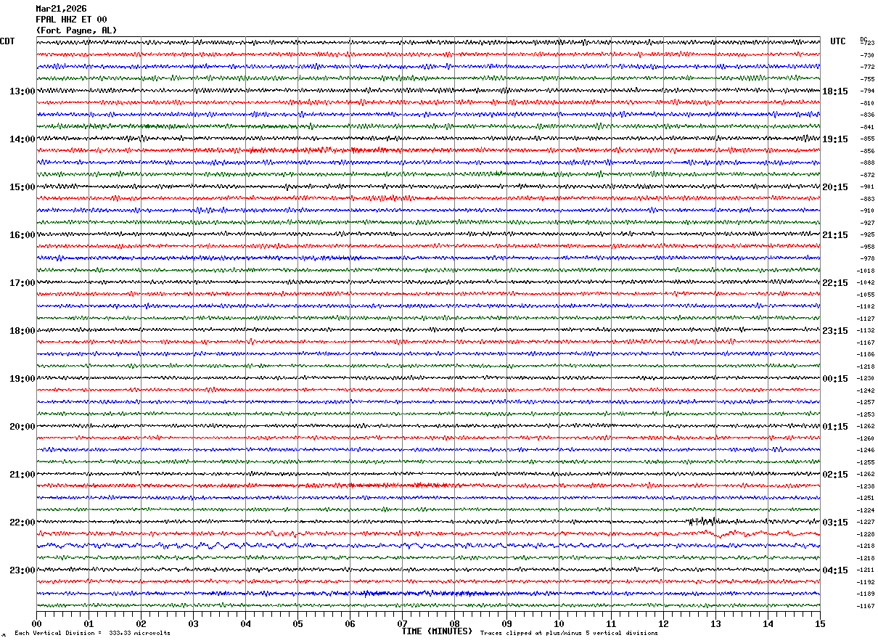The height and width of the screenshot is (643, 878).
Task: Click the 12 minute axis tick label
Action: point(663,624)
